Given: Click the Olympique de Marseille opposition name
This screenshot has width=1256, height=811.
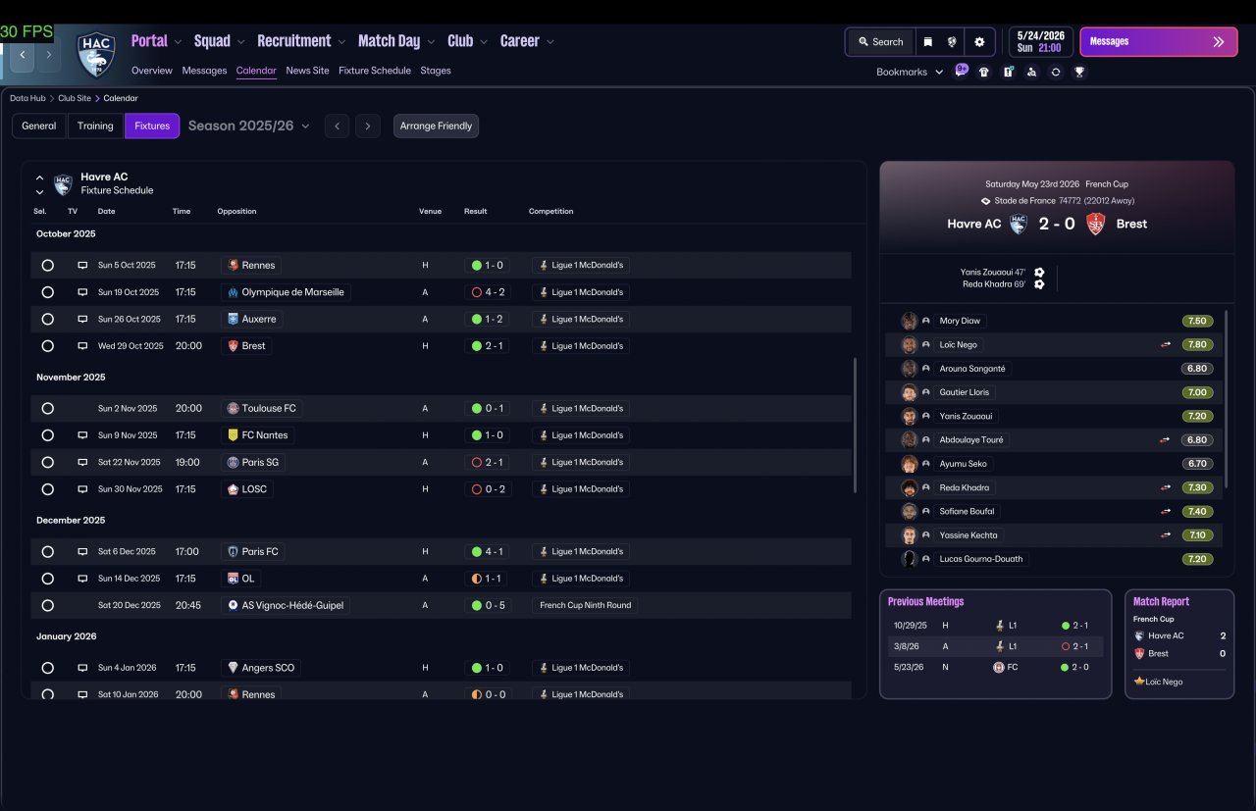Looking at the screenshot, I should (x=293, y=292).
